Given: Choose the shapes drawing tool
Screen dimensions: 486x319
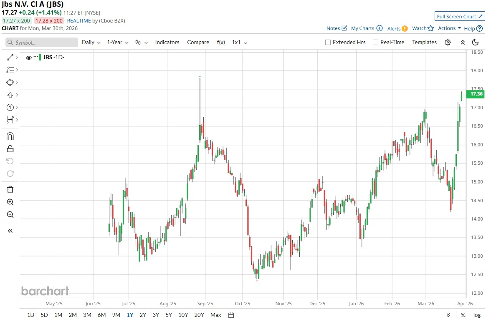Looking at the screenshot, I should pos(10,82).
